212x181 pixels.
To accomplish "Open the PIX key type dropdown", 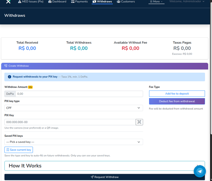I will [74, 108].
